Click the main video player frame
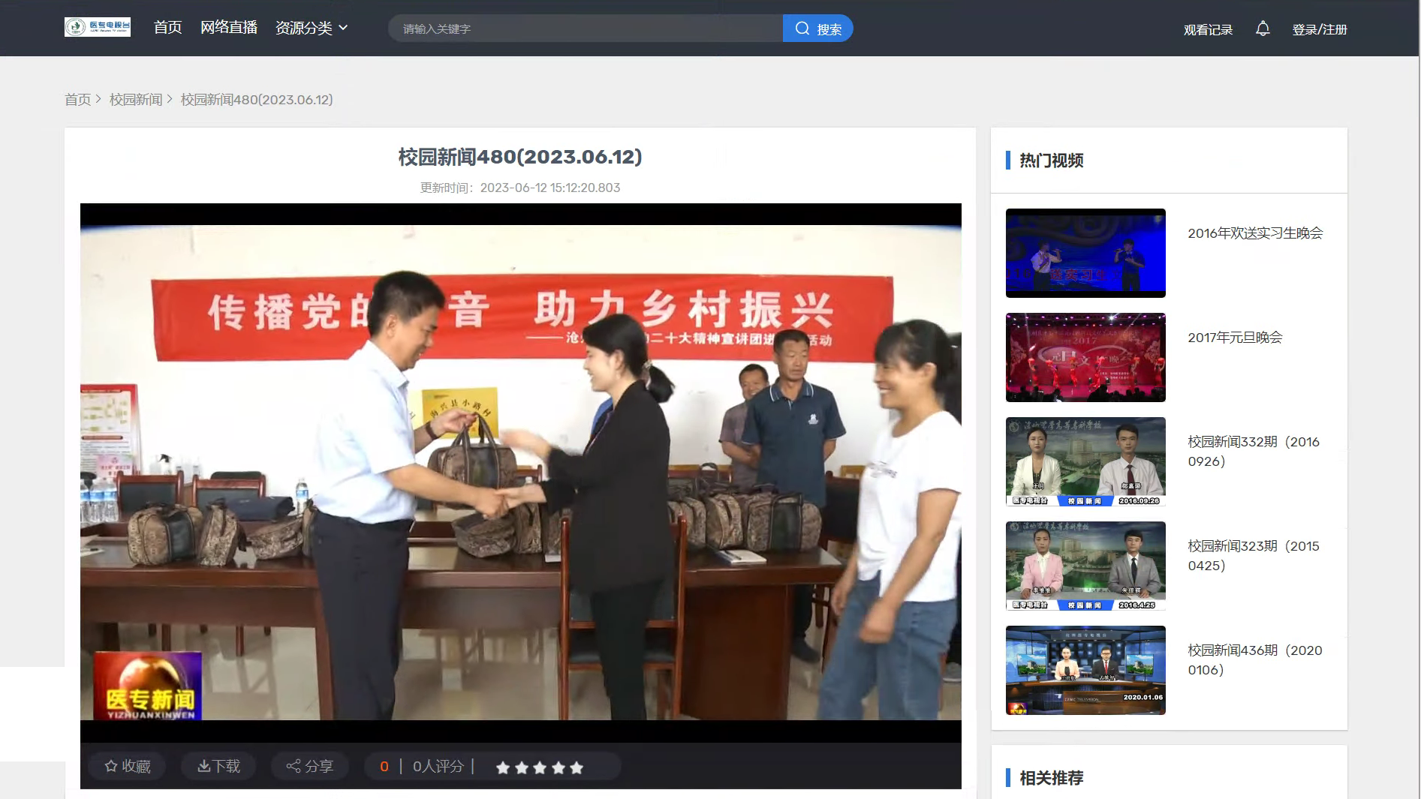 pyautogui.click(x=520, y=473)
